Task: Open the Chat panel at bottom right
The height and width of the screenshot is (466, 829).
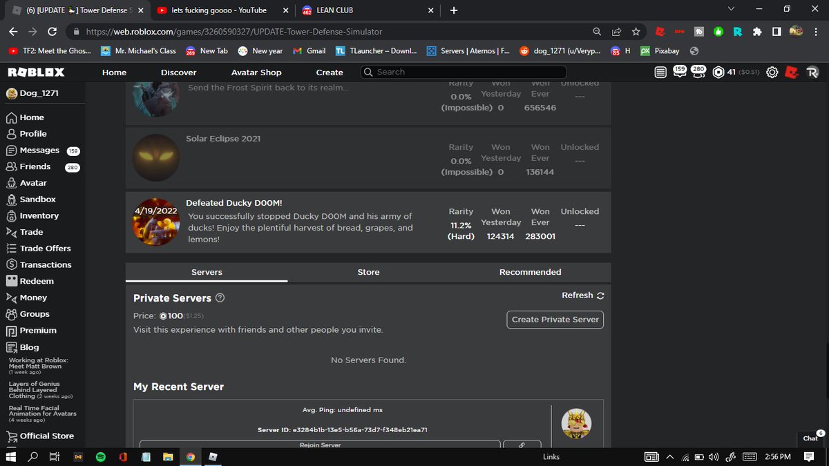Action: (811, 438)
